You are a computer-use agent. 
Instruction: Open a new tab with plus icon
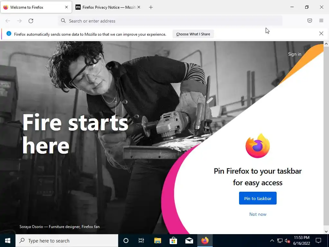[151, 7]
